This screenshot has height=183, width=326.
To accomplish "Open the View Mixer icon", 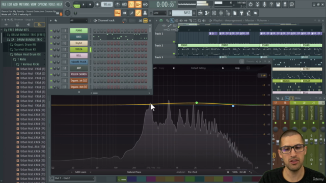I will point(221,13).
